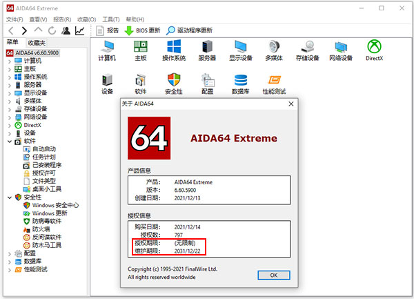The image size is (414, 299).
Task: Select 桌面小工具 in the tree
Action: 42,189
